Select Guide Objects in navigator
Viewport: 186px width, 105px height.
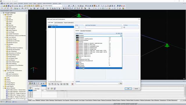pyautogui.click(x=10, y=86)
